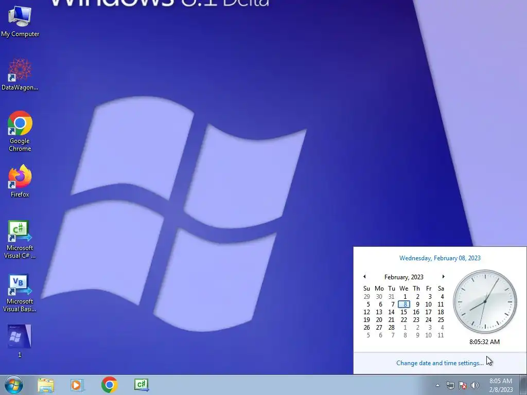The image size is (527, 395).
Task: Select the Microsoft Visual Basic desktop shortcut
Action: [20, 293]
